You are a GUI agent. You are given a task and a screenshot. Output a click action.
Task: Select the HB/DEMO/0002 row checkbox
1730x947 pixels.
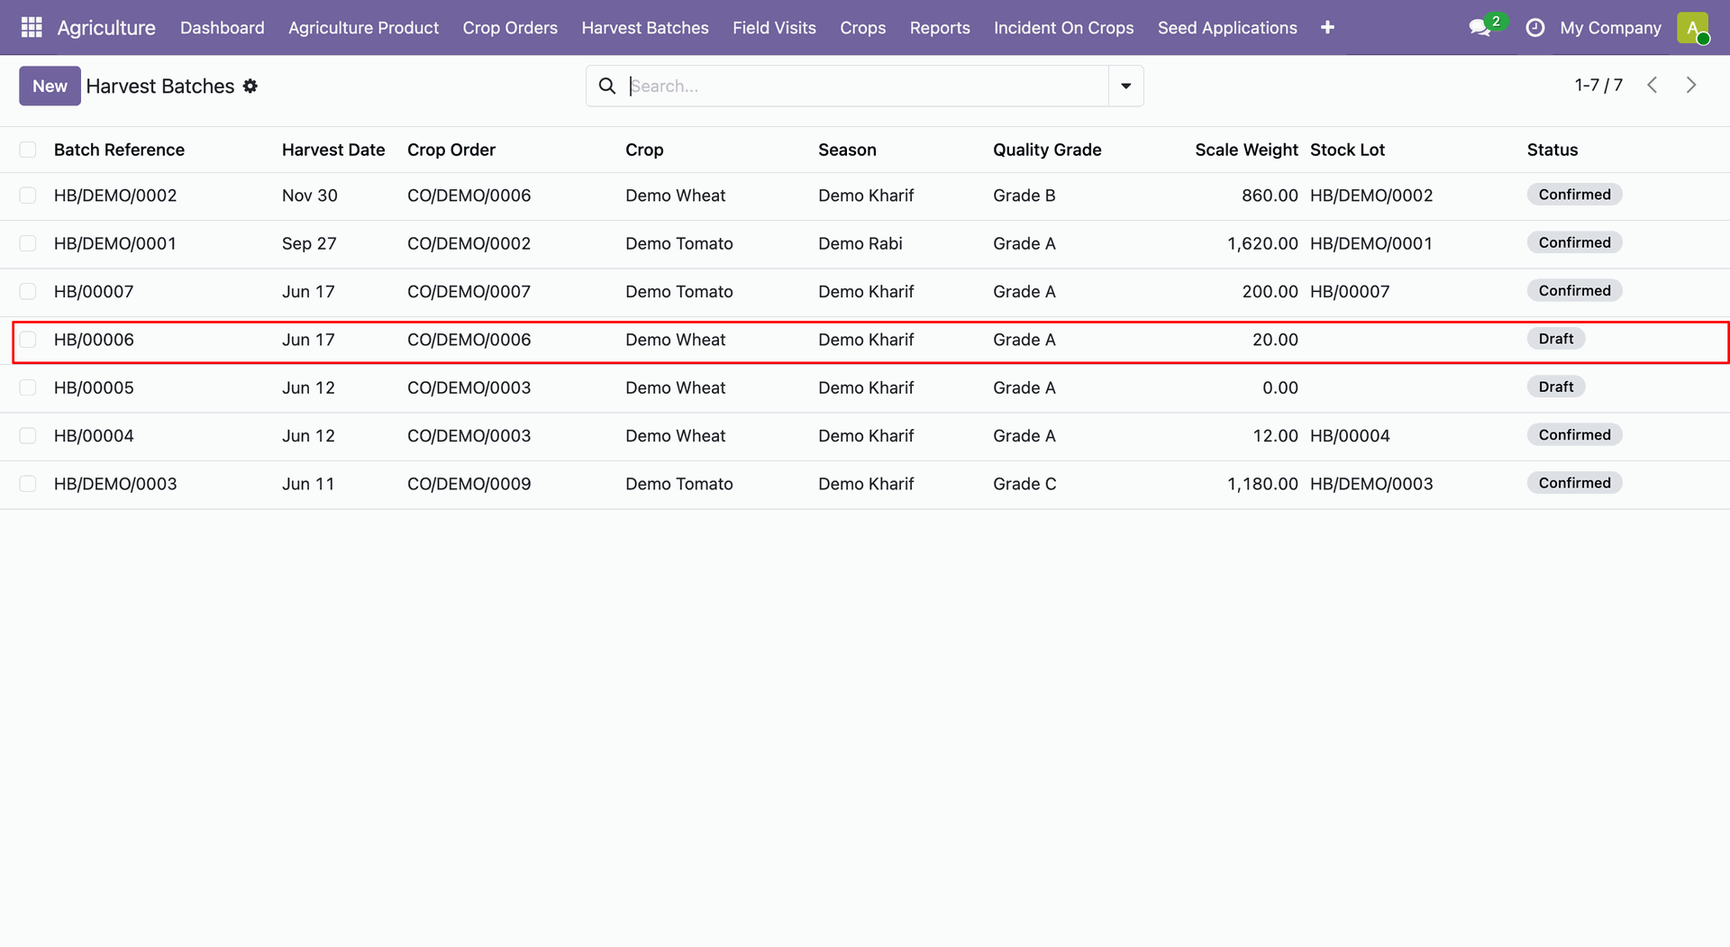click(28, 196)
